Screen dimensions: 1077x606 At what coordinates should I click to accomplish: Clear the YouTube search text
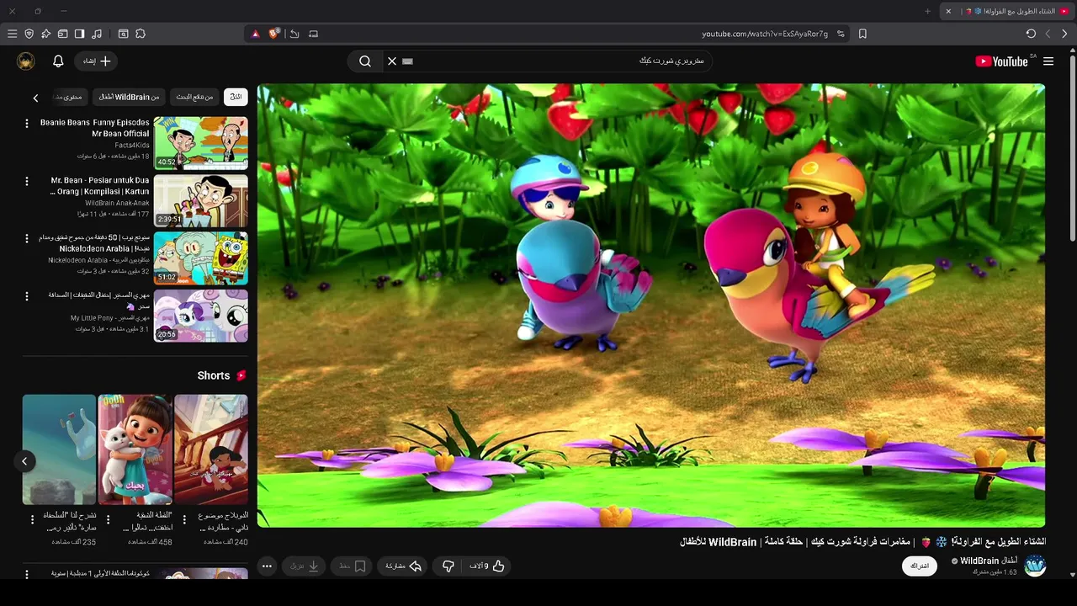(392, 61)
